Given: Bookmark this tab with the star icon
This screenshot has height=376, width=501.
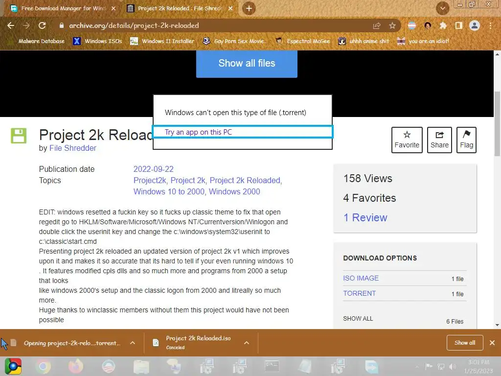Looking at the screenshot, I should point(392,25).
